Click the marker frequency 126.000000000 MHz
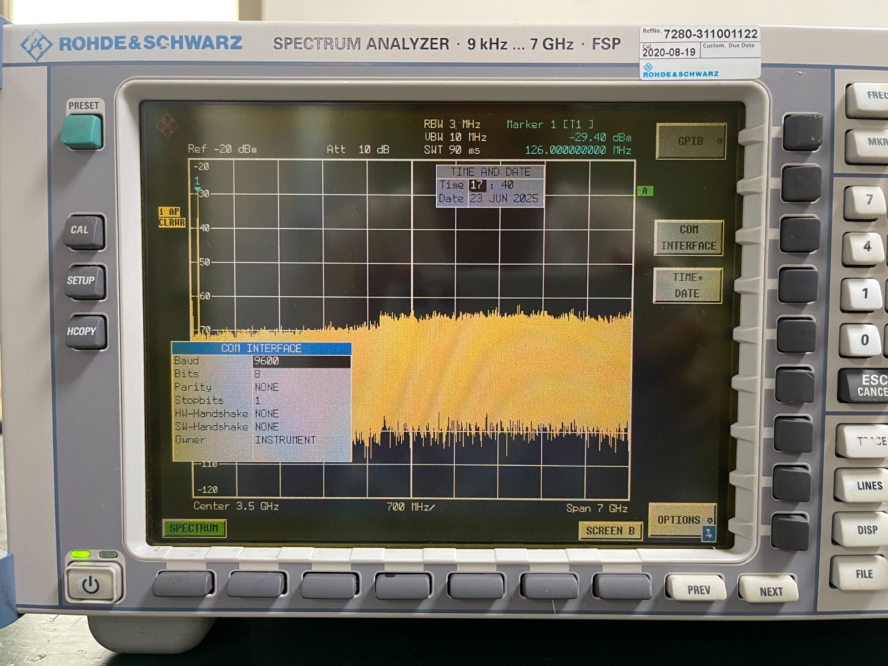This screenshot has height=666, width=888. (578, 150)
